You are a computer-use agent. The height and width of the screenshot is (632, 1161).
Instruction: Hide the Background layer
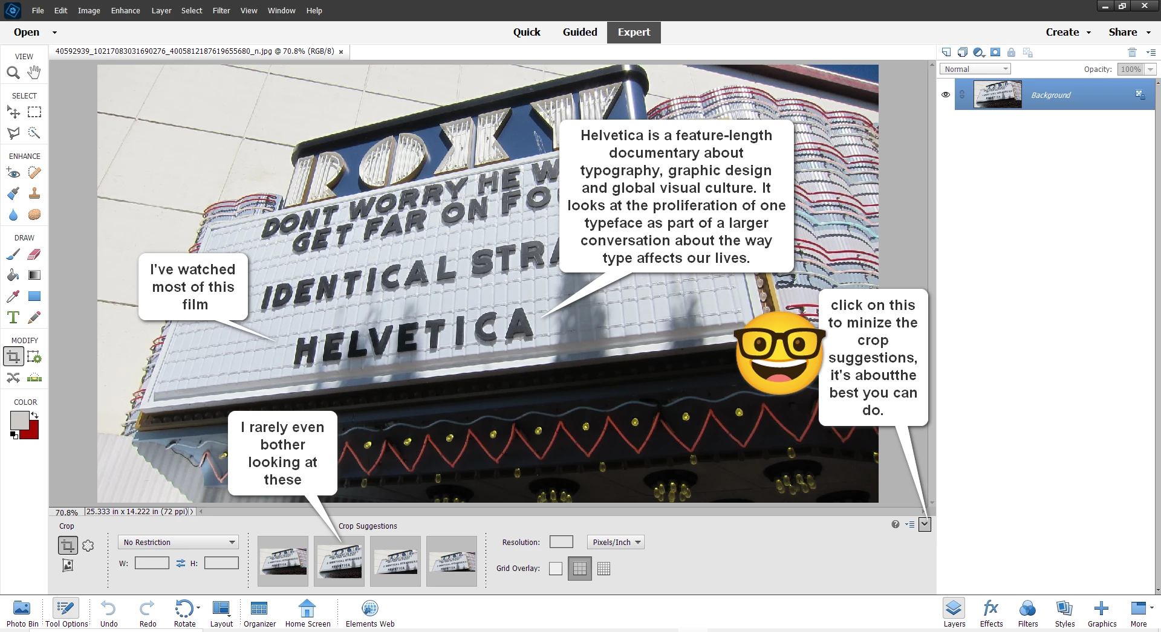pyautogui.click(x=946, y=95)
